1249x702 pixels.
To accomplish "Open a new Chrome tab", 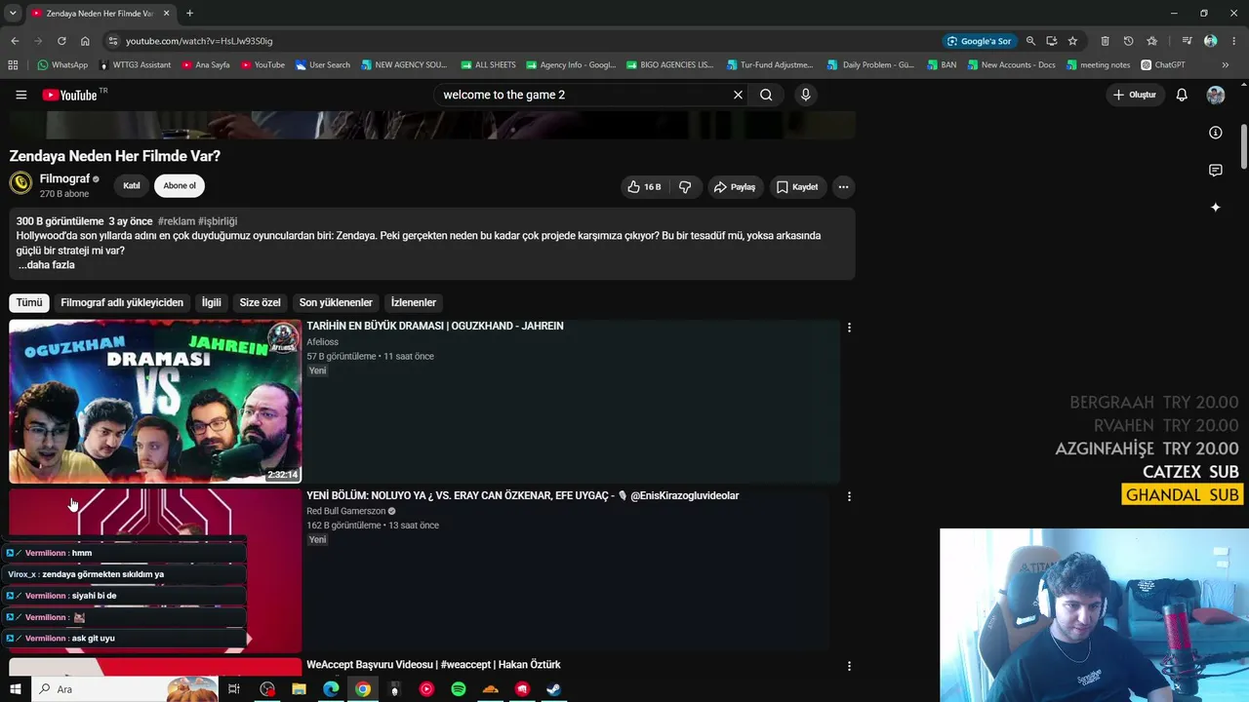I will (189, 14).
